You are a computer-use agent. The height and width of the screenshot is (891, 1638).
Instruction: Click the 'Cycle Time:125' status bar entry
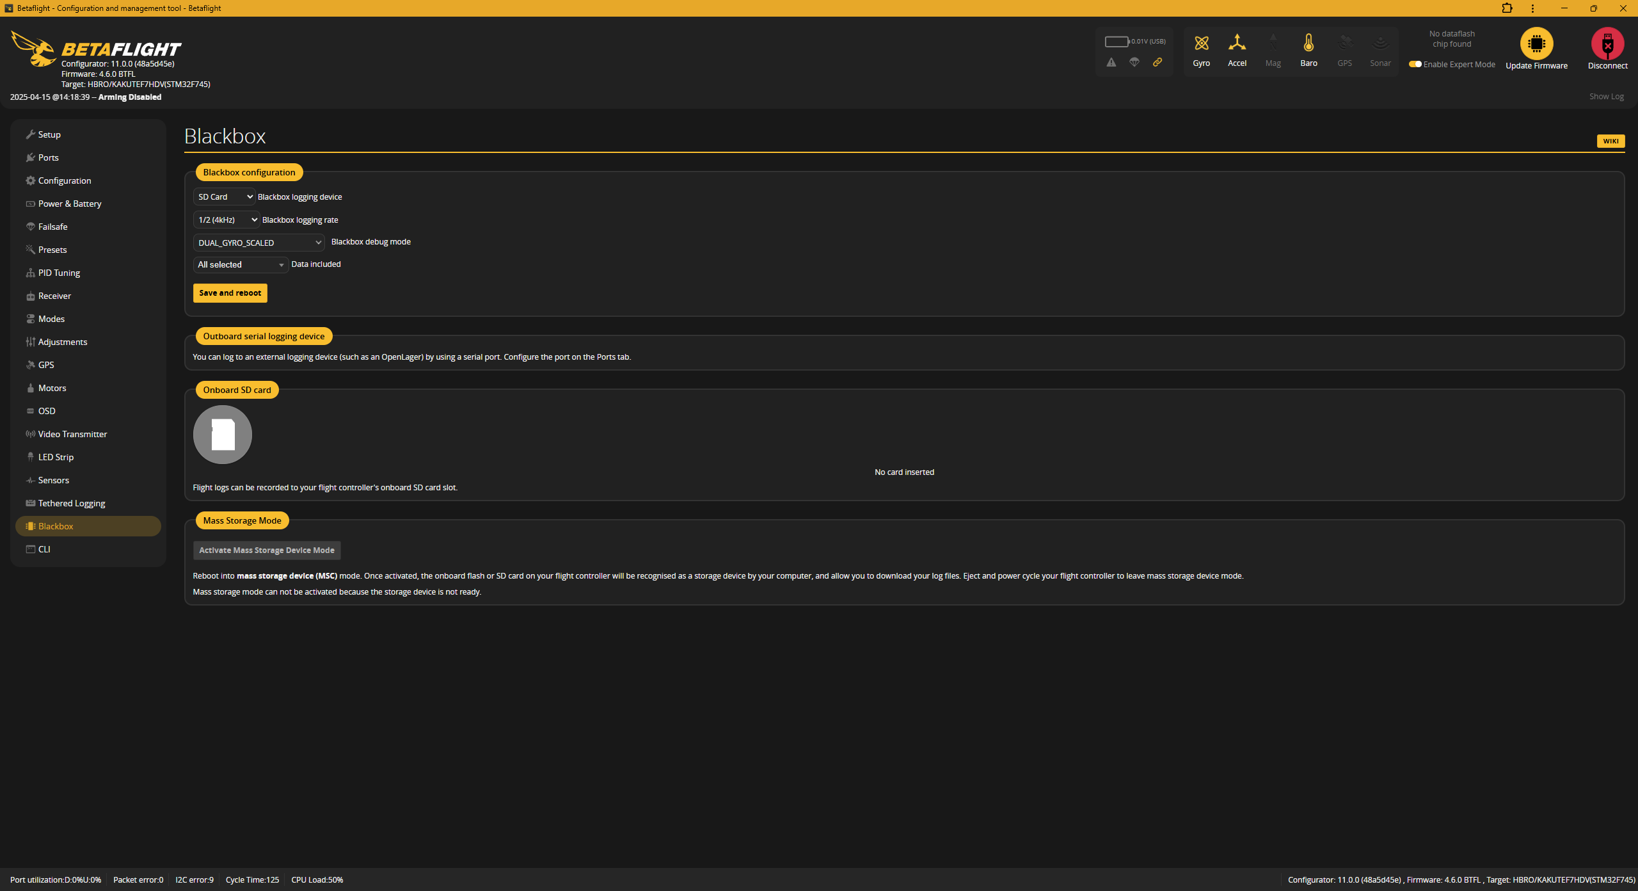click(x=252, y=880)
